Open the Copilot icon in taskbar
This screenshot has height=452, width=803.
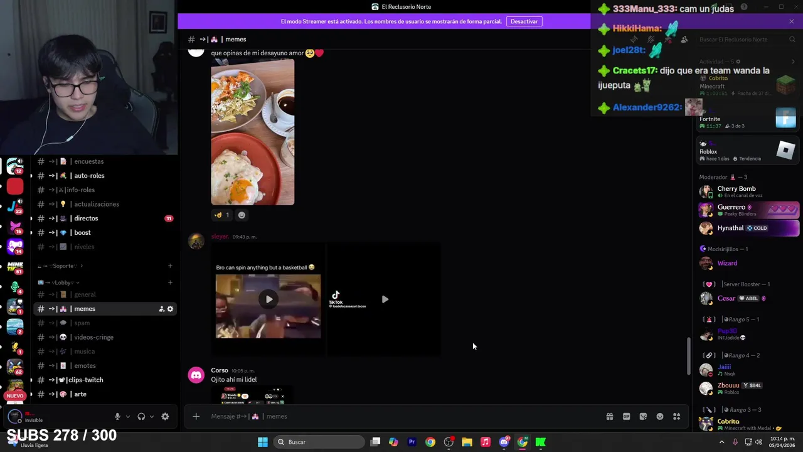pyautogui.click(x=393, y=442)
